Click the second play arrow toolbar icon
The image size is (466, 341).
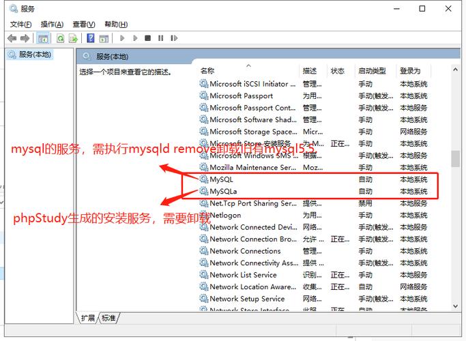click(135, 38)
